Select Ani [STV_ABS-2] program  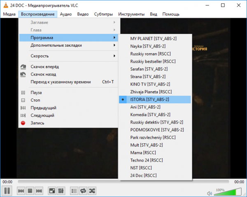[x=155, y=107]
